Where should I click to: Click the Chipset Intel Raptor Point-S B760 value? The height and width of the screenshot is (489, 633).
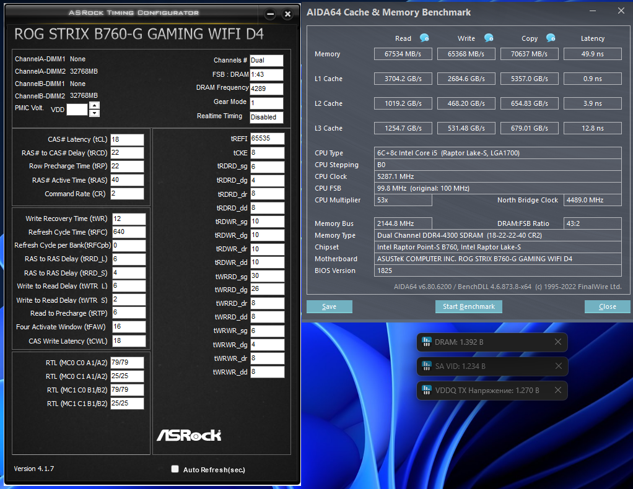pyautogui.click(x=497, y=247)
